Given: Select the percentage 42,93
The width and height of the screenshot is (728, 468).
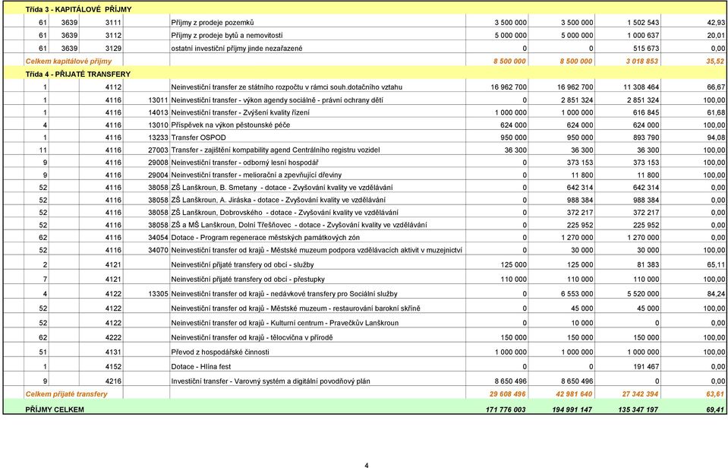Looking at the screenshot, I should [x=716, y=22].
